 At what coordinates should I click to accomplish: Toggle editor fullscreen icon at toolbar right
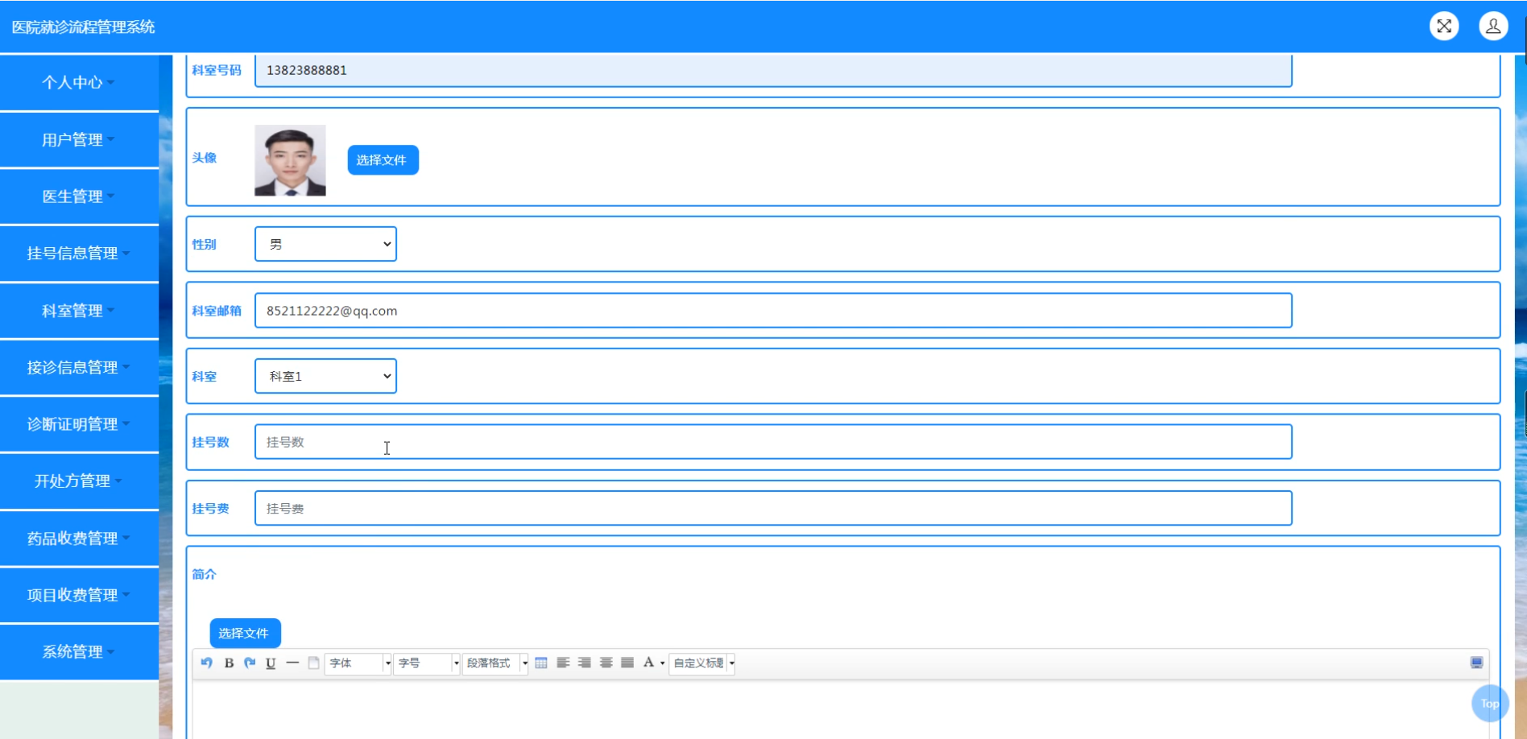click(x=1476, y=663)
